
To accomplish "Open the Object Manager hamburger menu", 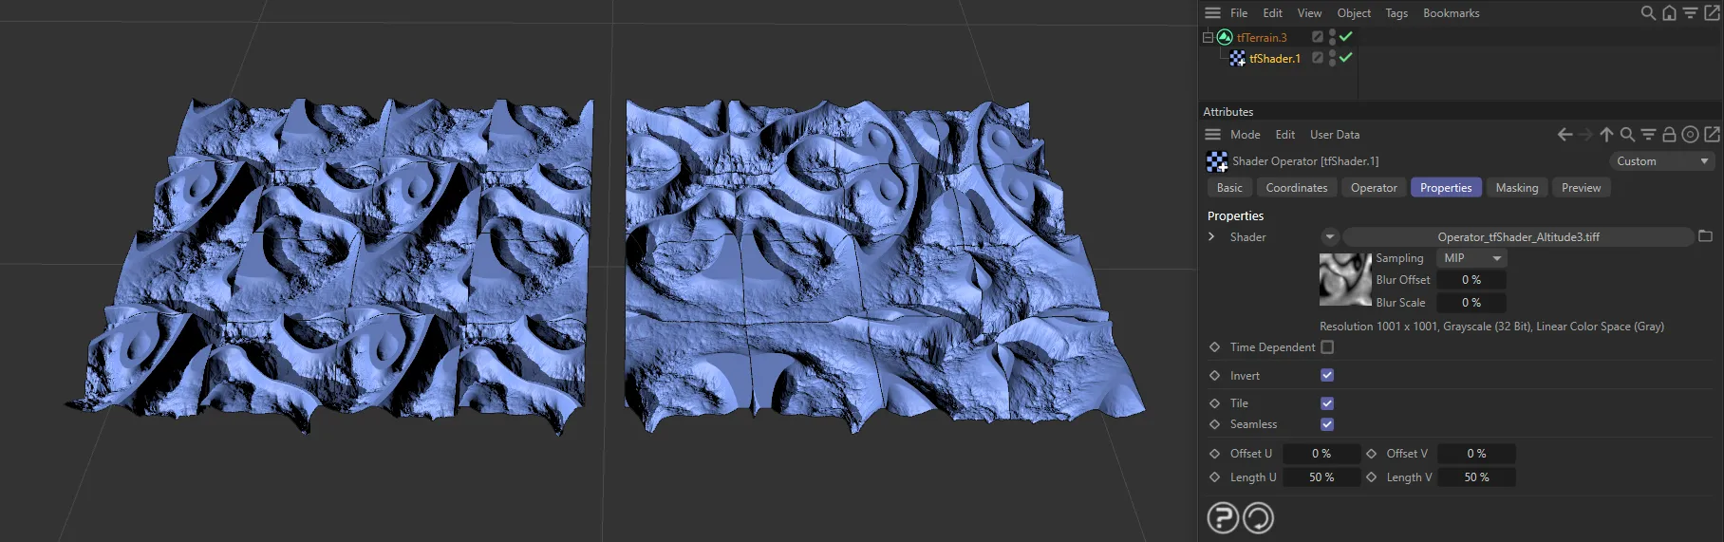I will 1212,13.
